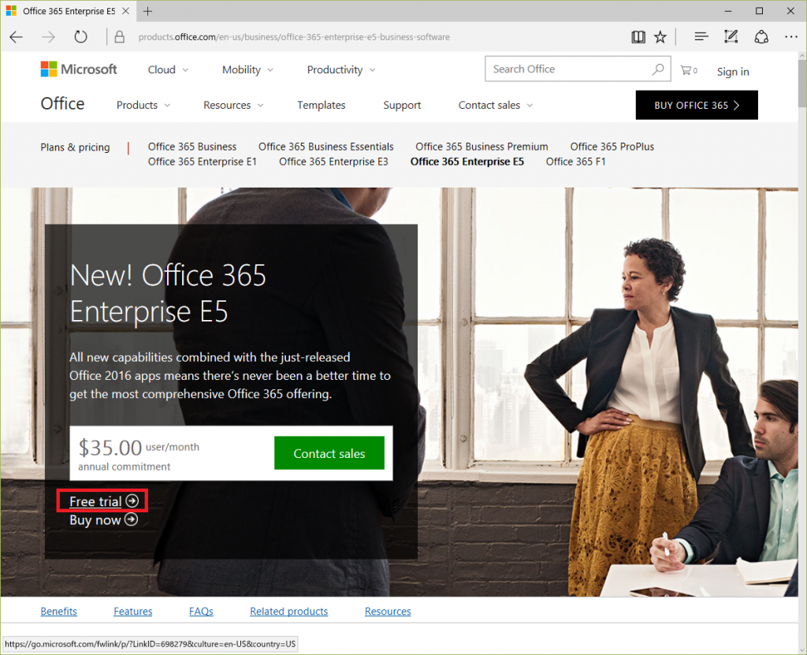Image resolution: width=807 pixels, height=655 pixels.
Task: Click Sign in
Action: [x=733, y=72]
